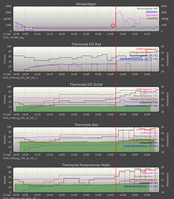174x199 pixels.
Task: Open the SVG_FileLog_DG_BZ_HZ_1 link
Action: (x=20, y=78)
